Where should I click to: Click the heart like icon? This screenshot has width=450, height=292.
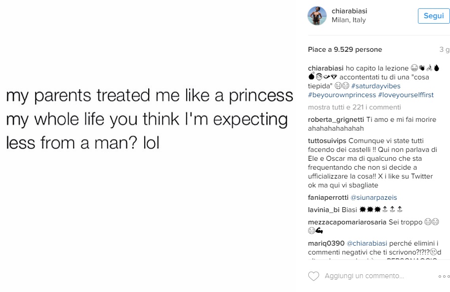pos(313,276)
